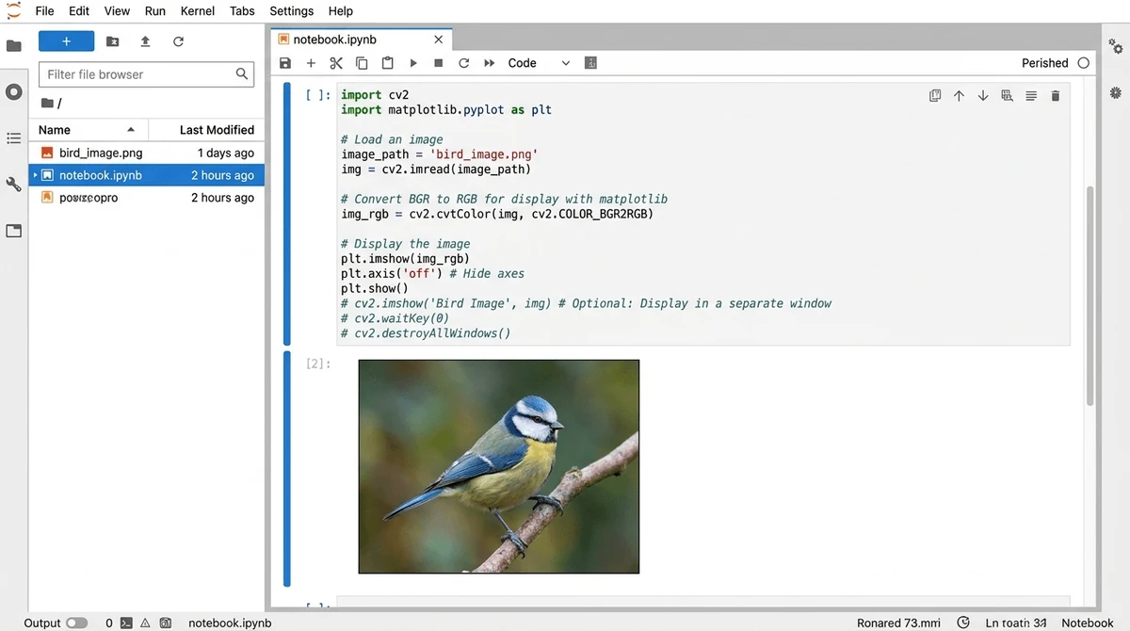Open the cell type Code dropdown

click(539, 63)
